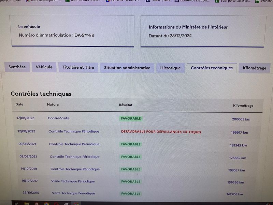This screenshot has width=273, height=205.
Task: Click the FAVORABLE badge for 14/10/2019
Action: click(131, 169)
